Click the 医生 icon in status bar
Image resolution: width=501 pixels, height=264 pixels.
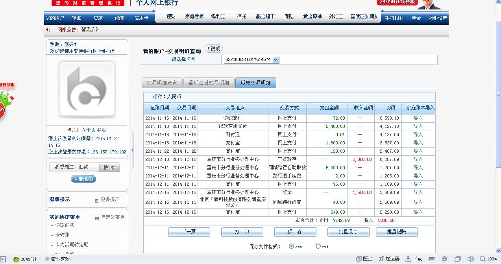tap(359, 259)
